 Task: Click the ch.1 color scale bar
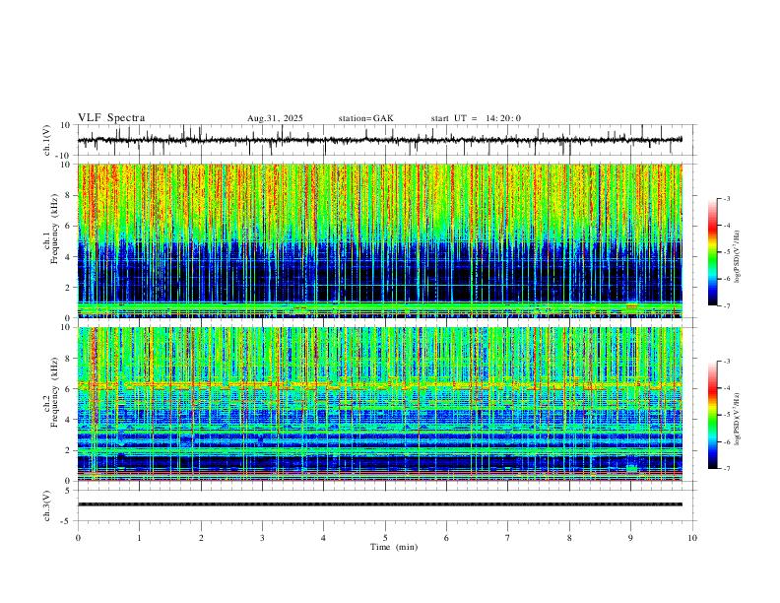pos(712,251)
